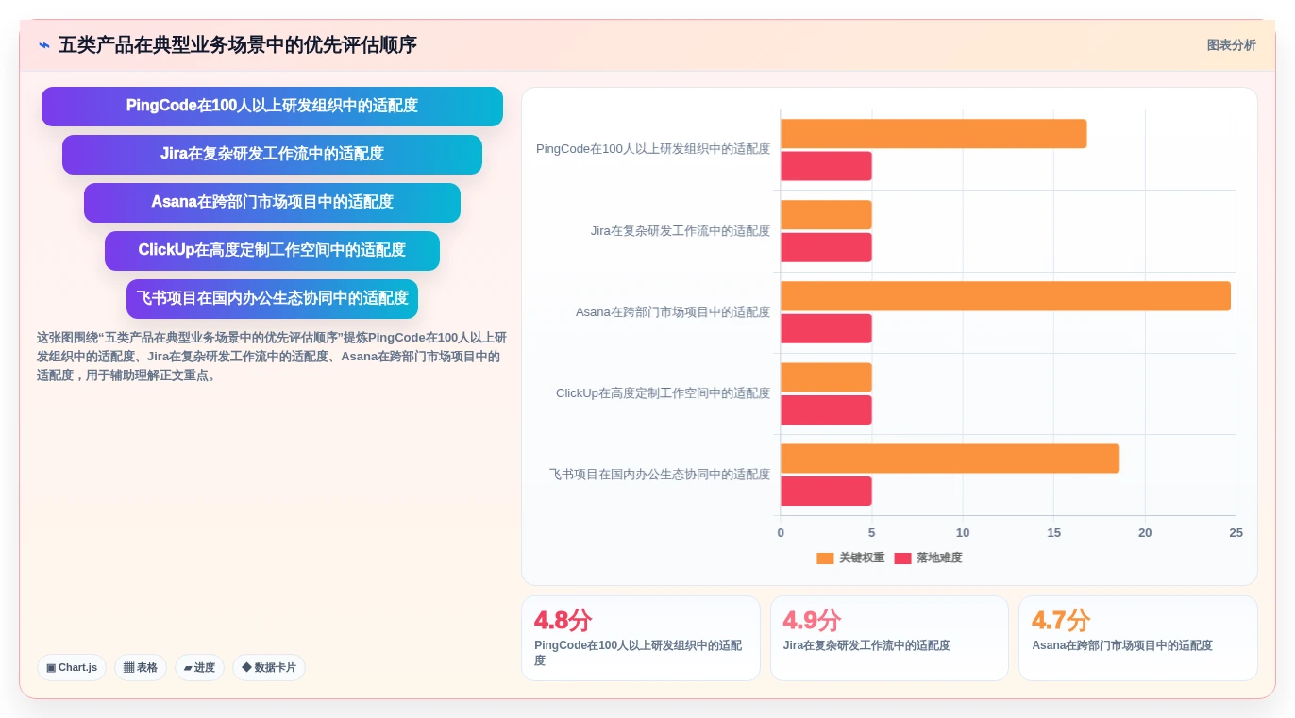Viewport: 1295px width, 718px height.
Task: Click the x-axis tick label 25
Action: coord(1236,533)
